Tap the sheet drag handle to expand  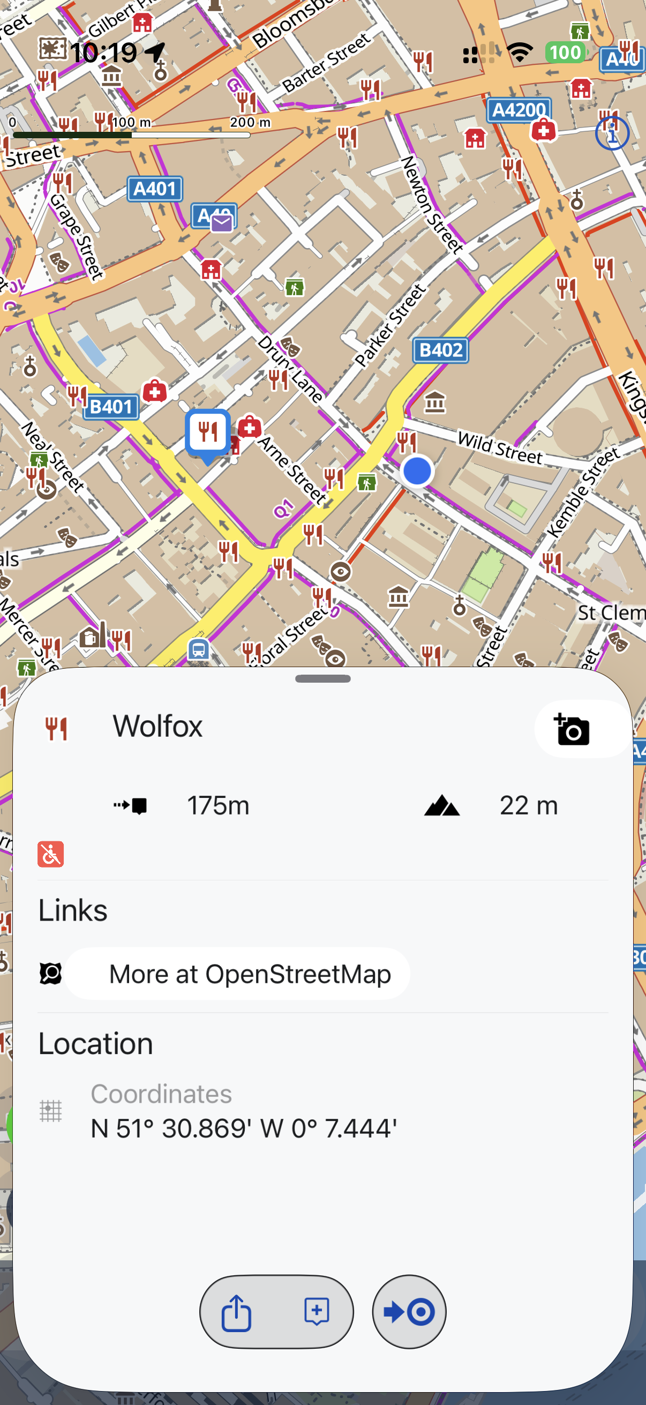click(x=322, y=678)
